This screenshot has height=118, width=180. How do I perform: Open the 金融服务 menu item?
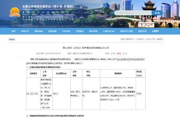(x=155, y=31)
